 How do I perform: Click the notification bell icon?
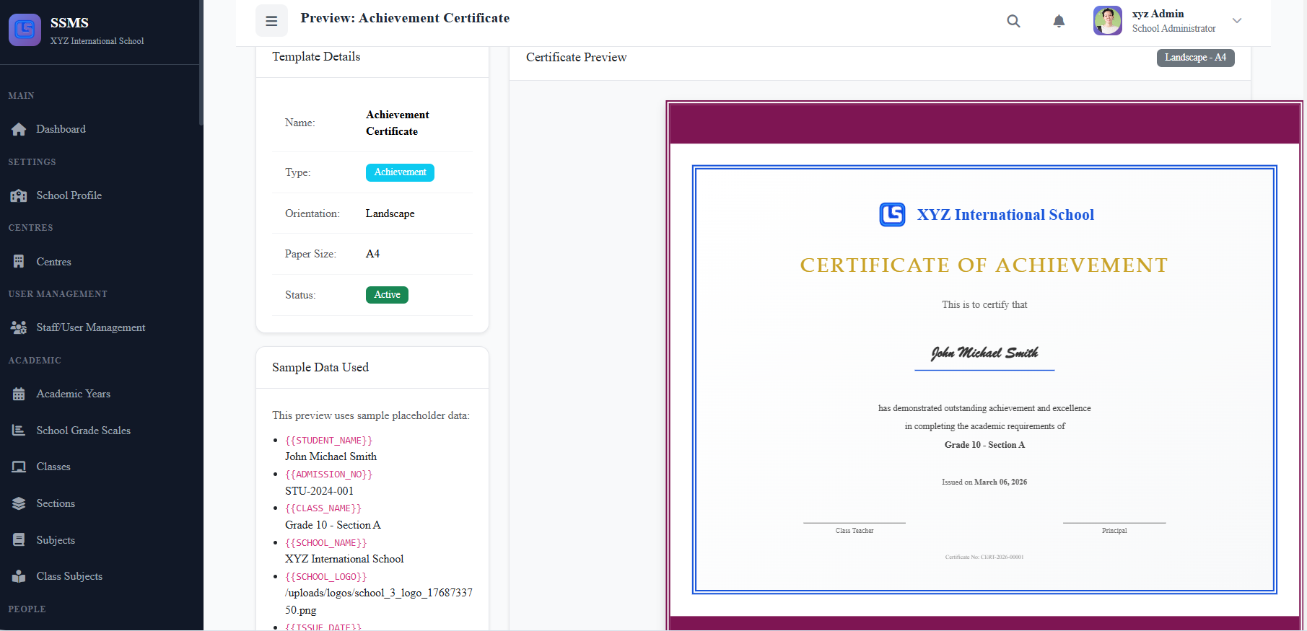click(x=1058, y=21)
